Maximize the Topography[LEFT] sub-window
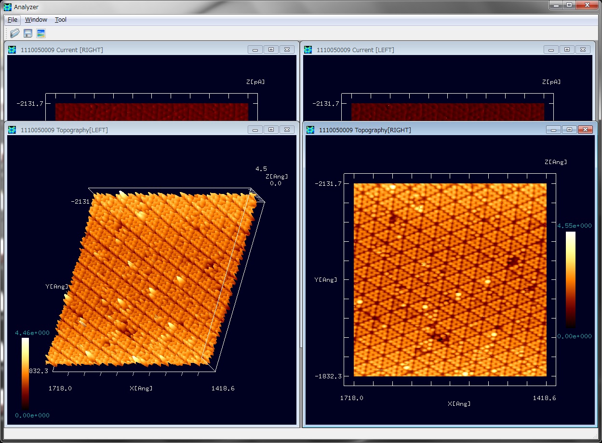This screenshot has height=443, width=602. [271, 130]
